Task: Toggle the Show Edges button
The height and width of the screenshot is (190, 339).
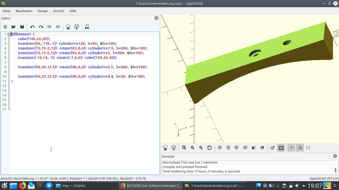Action: coord(308,147)
